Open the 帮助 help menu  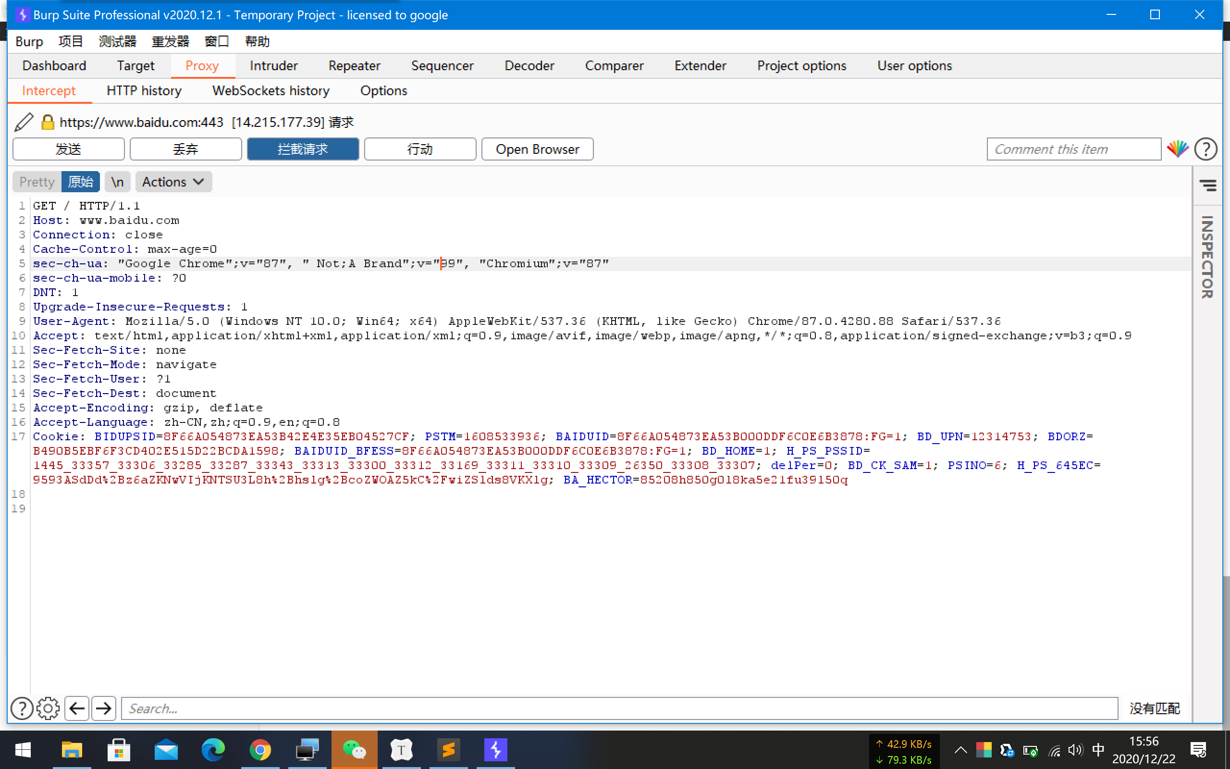click(257, 41)
